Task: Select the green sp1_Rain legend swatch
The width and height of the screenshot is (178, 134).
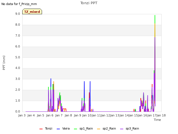Action: coord(75,129)
